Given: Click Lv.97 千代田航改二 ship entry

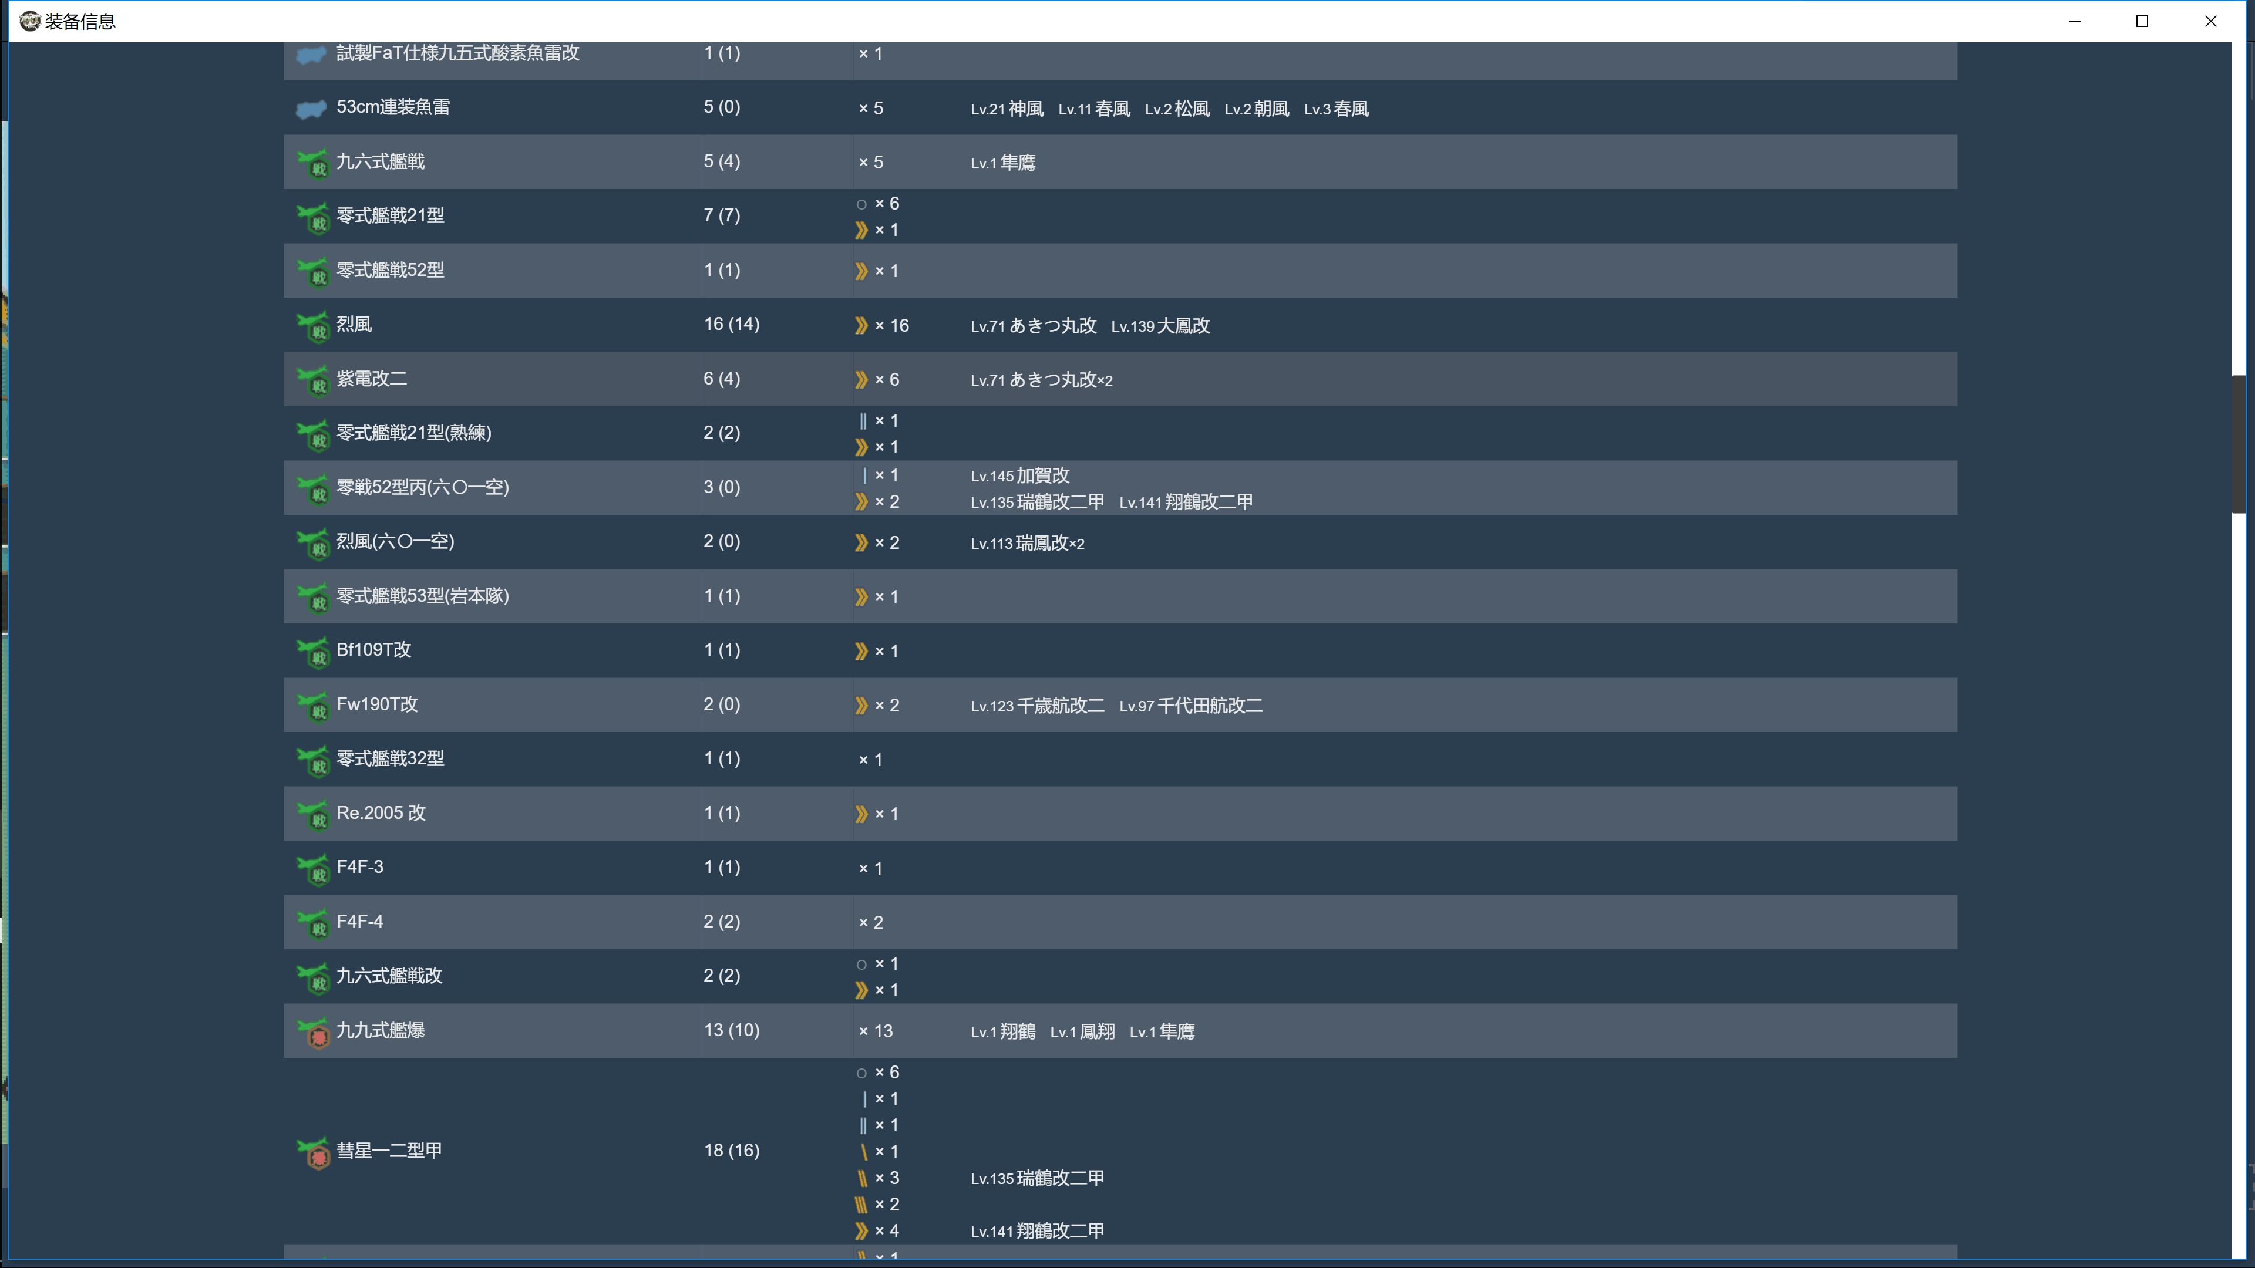Looking at the screenshot, I should point(1192,705).
